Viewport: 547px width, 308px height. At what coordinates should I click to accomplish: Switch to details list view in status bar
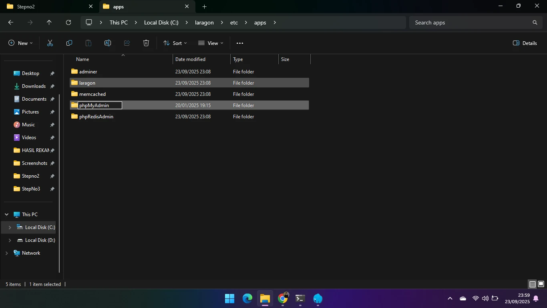point(532,284)
